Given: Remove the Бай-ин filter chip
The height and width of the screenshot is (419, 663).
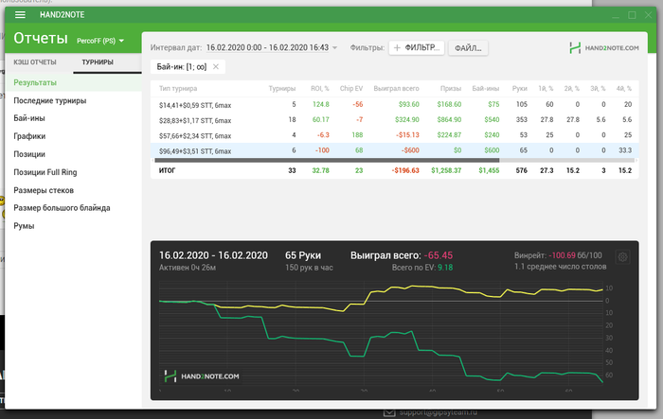Looking at the screenshot, I should pyautogui.click(x=216, y=67).
